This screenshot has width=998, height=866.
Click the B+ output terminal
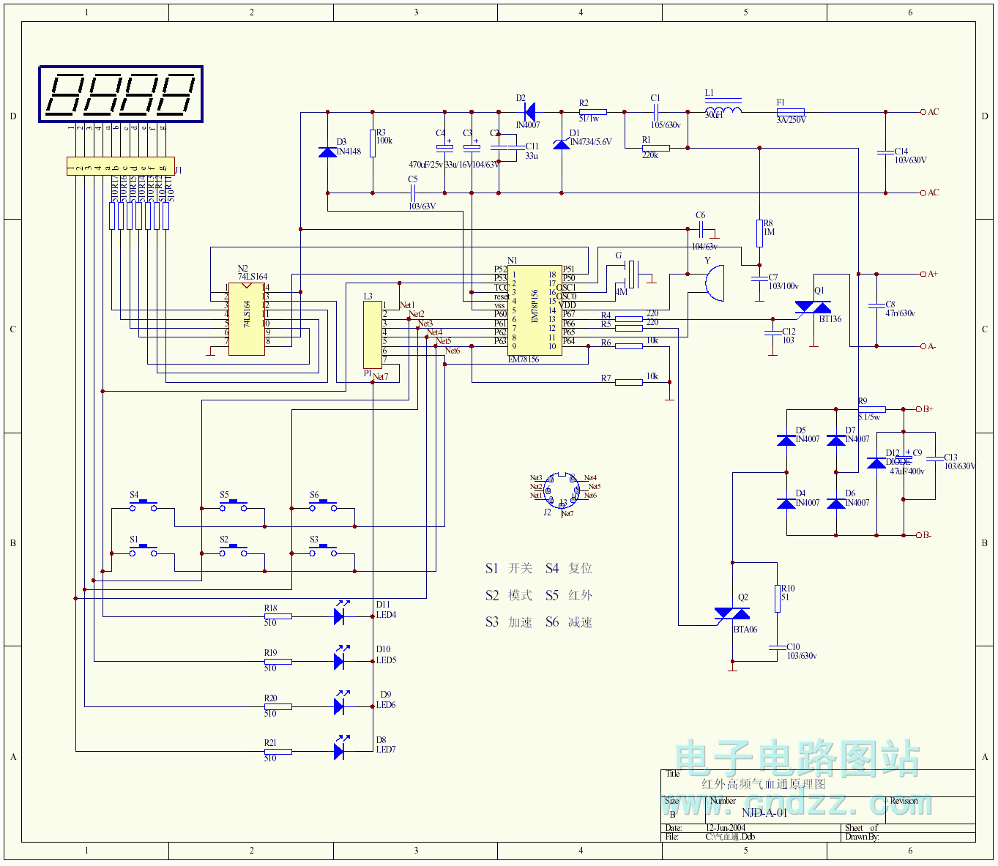(x=919, y=409)
